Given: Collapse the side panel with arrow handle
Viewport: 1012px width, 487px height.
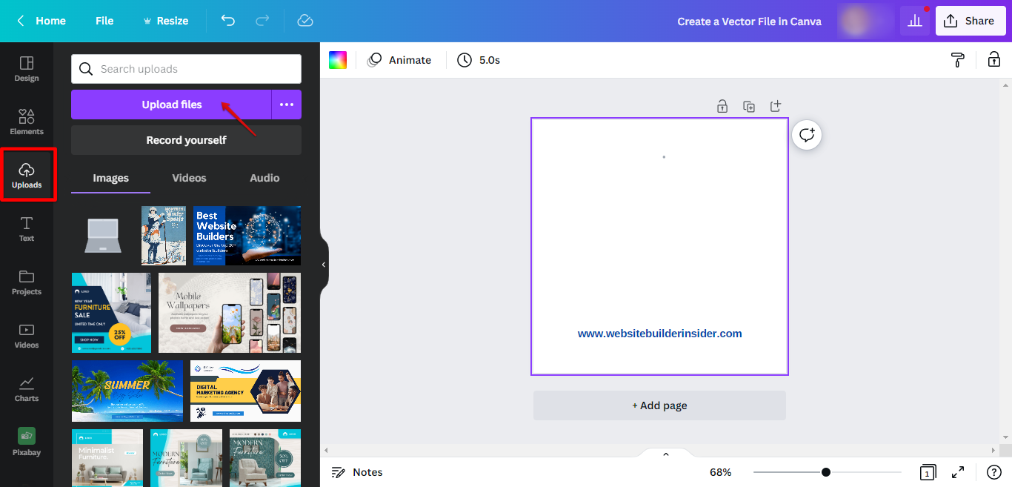Looking at the screenshot, I should [x=324, y=265].
